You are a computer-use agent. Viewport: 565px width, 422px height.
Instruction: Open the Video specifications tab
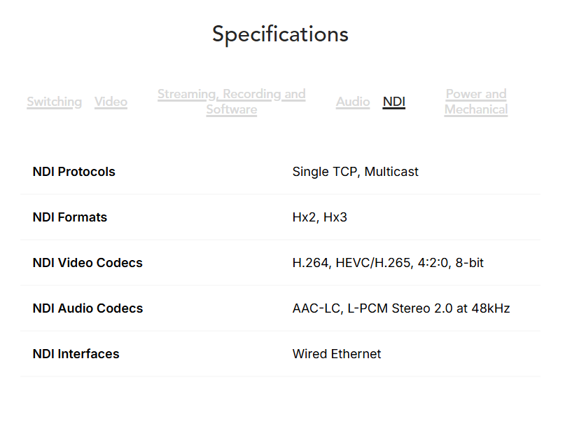point(111,102)
